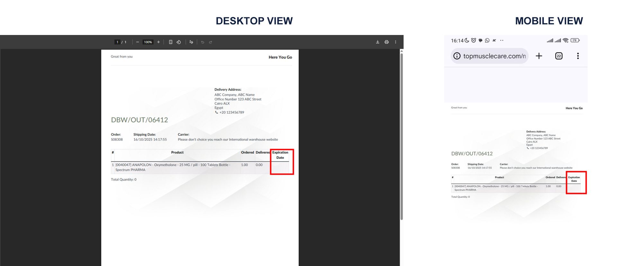Click the order number S08308 in desktop view
Viewport: 617px width, 266px height.
click(x=117, y=140)
